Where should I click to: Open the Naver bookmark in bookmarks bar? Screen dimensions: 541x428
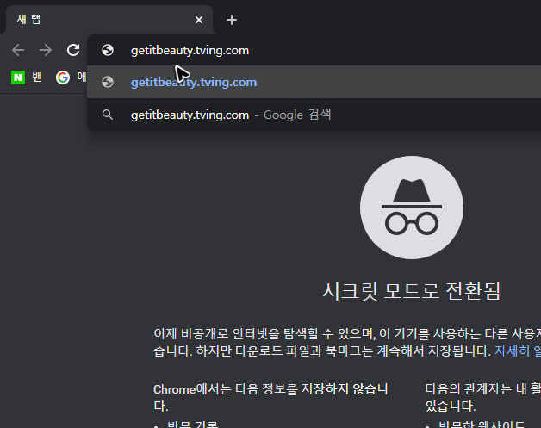pos(27,78)
